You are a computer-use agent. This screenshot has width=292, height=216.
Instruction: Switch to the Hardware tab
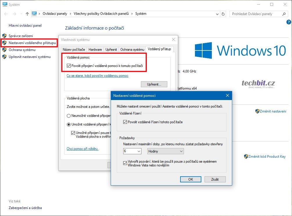(x=95, y=50)
